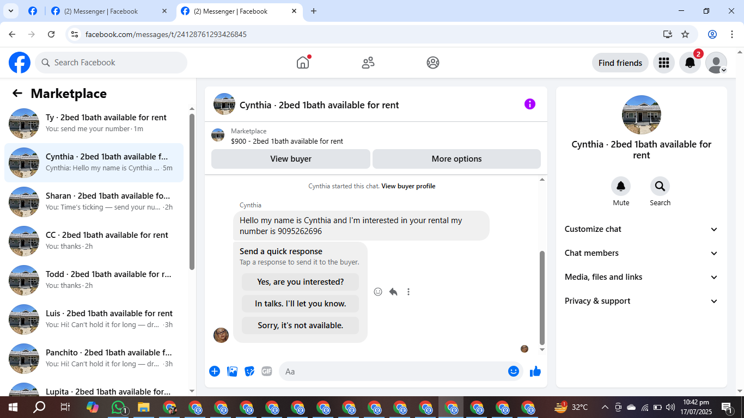744x418 pixels.
Task: Reload the page in browser
Action: point(51,34)
